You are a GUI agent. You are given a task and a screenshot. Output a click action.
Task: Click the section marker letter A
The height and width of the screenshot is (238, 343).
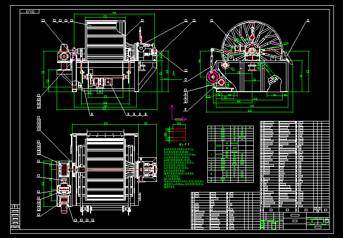click(174, 73)
